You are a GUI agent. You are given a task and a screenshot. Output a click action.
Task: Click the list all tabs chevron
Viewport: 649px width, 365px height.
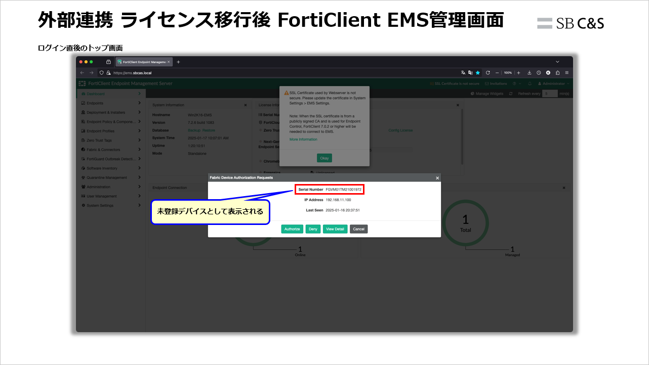coord(557,62)
